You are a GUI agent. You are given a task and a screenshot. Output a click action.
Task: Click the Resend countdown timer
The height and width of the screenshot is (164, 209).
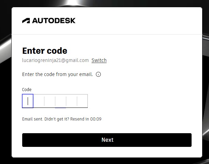pyautogui.click(x=96, y=119)
